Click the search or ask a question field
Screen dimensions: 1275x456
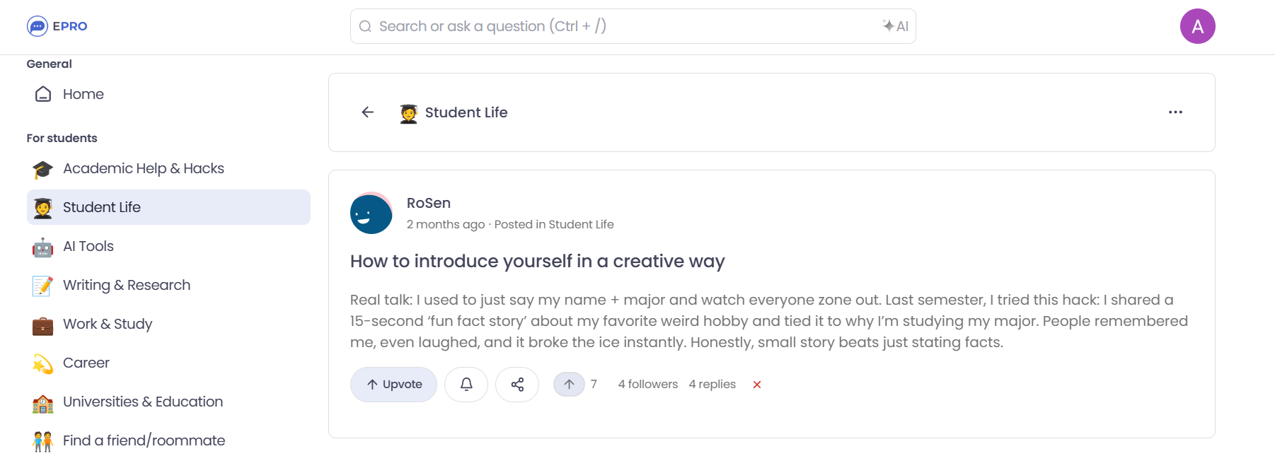tap(623, 26)
